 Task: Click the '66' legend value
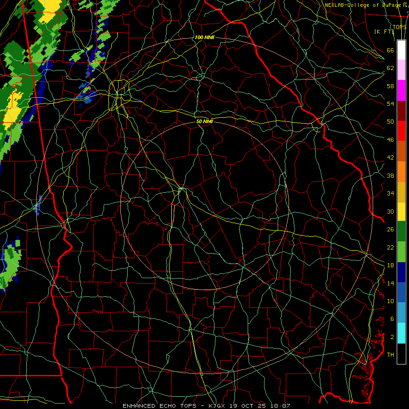(x=390, y=50)
